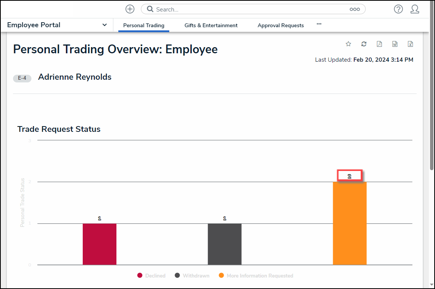Open the Help question mark icon
The image size is (435, 289).
[x=398, y=9]
